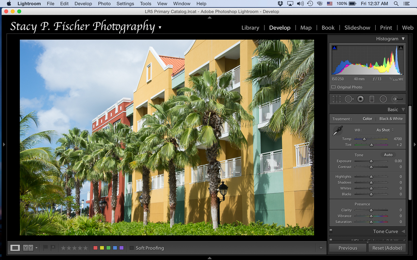Switch to the Library module

point(250,27)
